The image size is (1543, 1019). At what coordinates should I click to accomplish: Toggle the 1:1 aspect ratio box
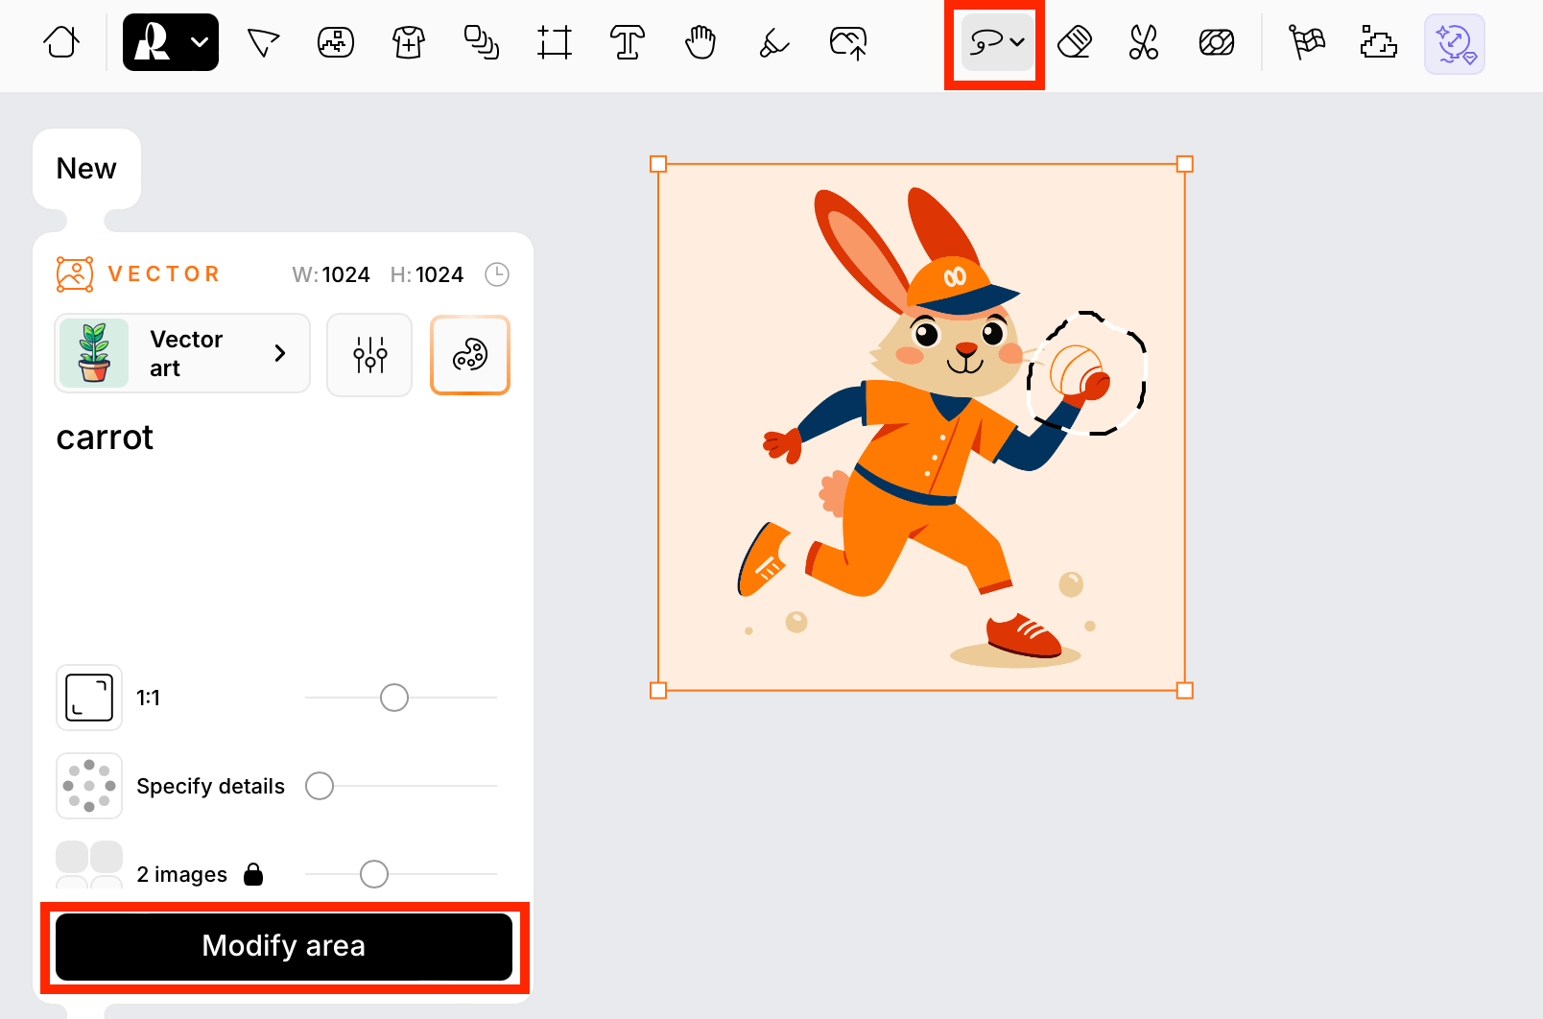pos(89,698)
